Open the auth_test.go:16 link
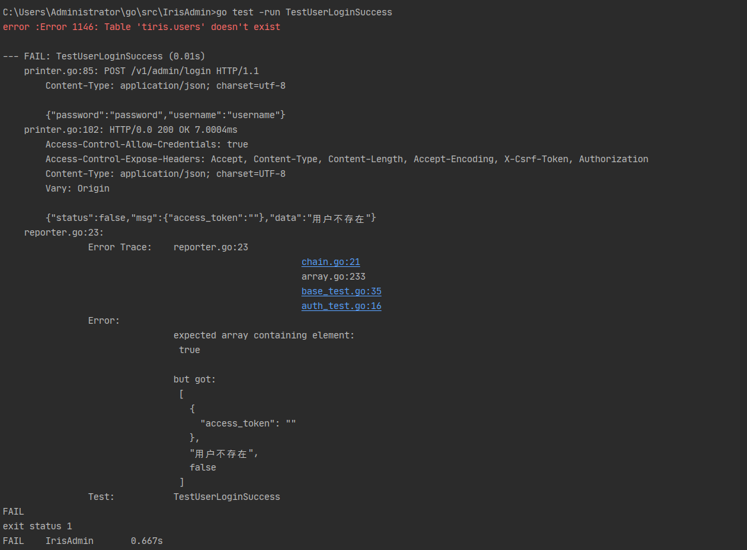This screenshot has height=550, width=747. pos(341,306)
